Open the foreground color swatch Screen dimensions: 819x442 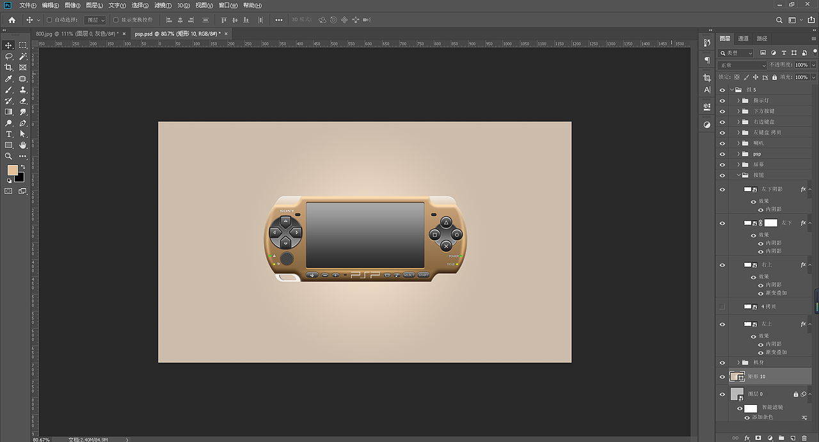12,170
